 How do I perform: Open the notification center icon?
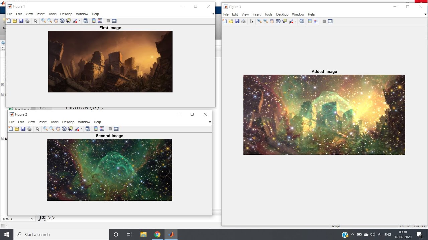point(419,235)
